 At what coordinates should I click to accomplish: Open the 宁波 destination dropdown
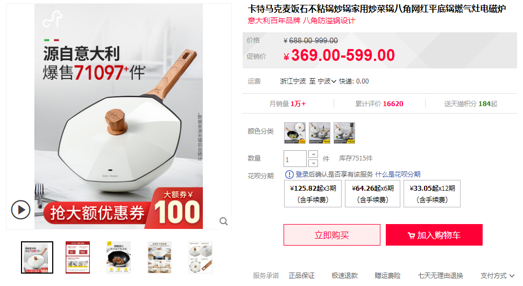(327, 81)
